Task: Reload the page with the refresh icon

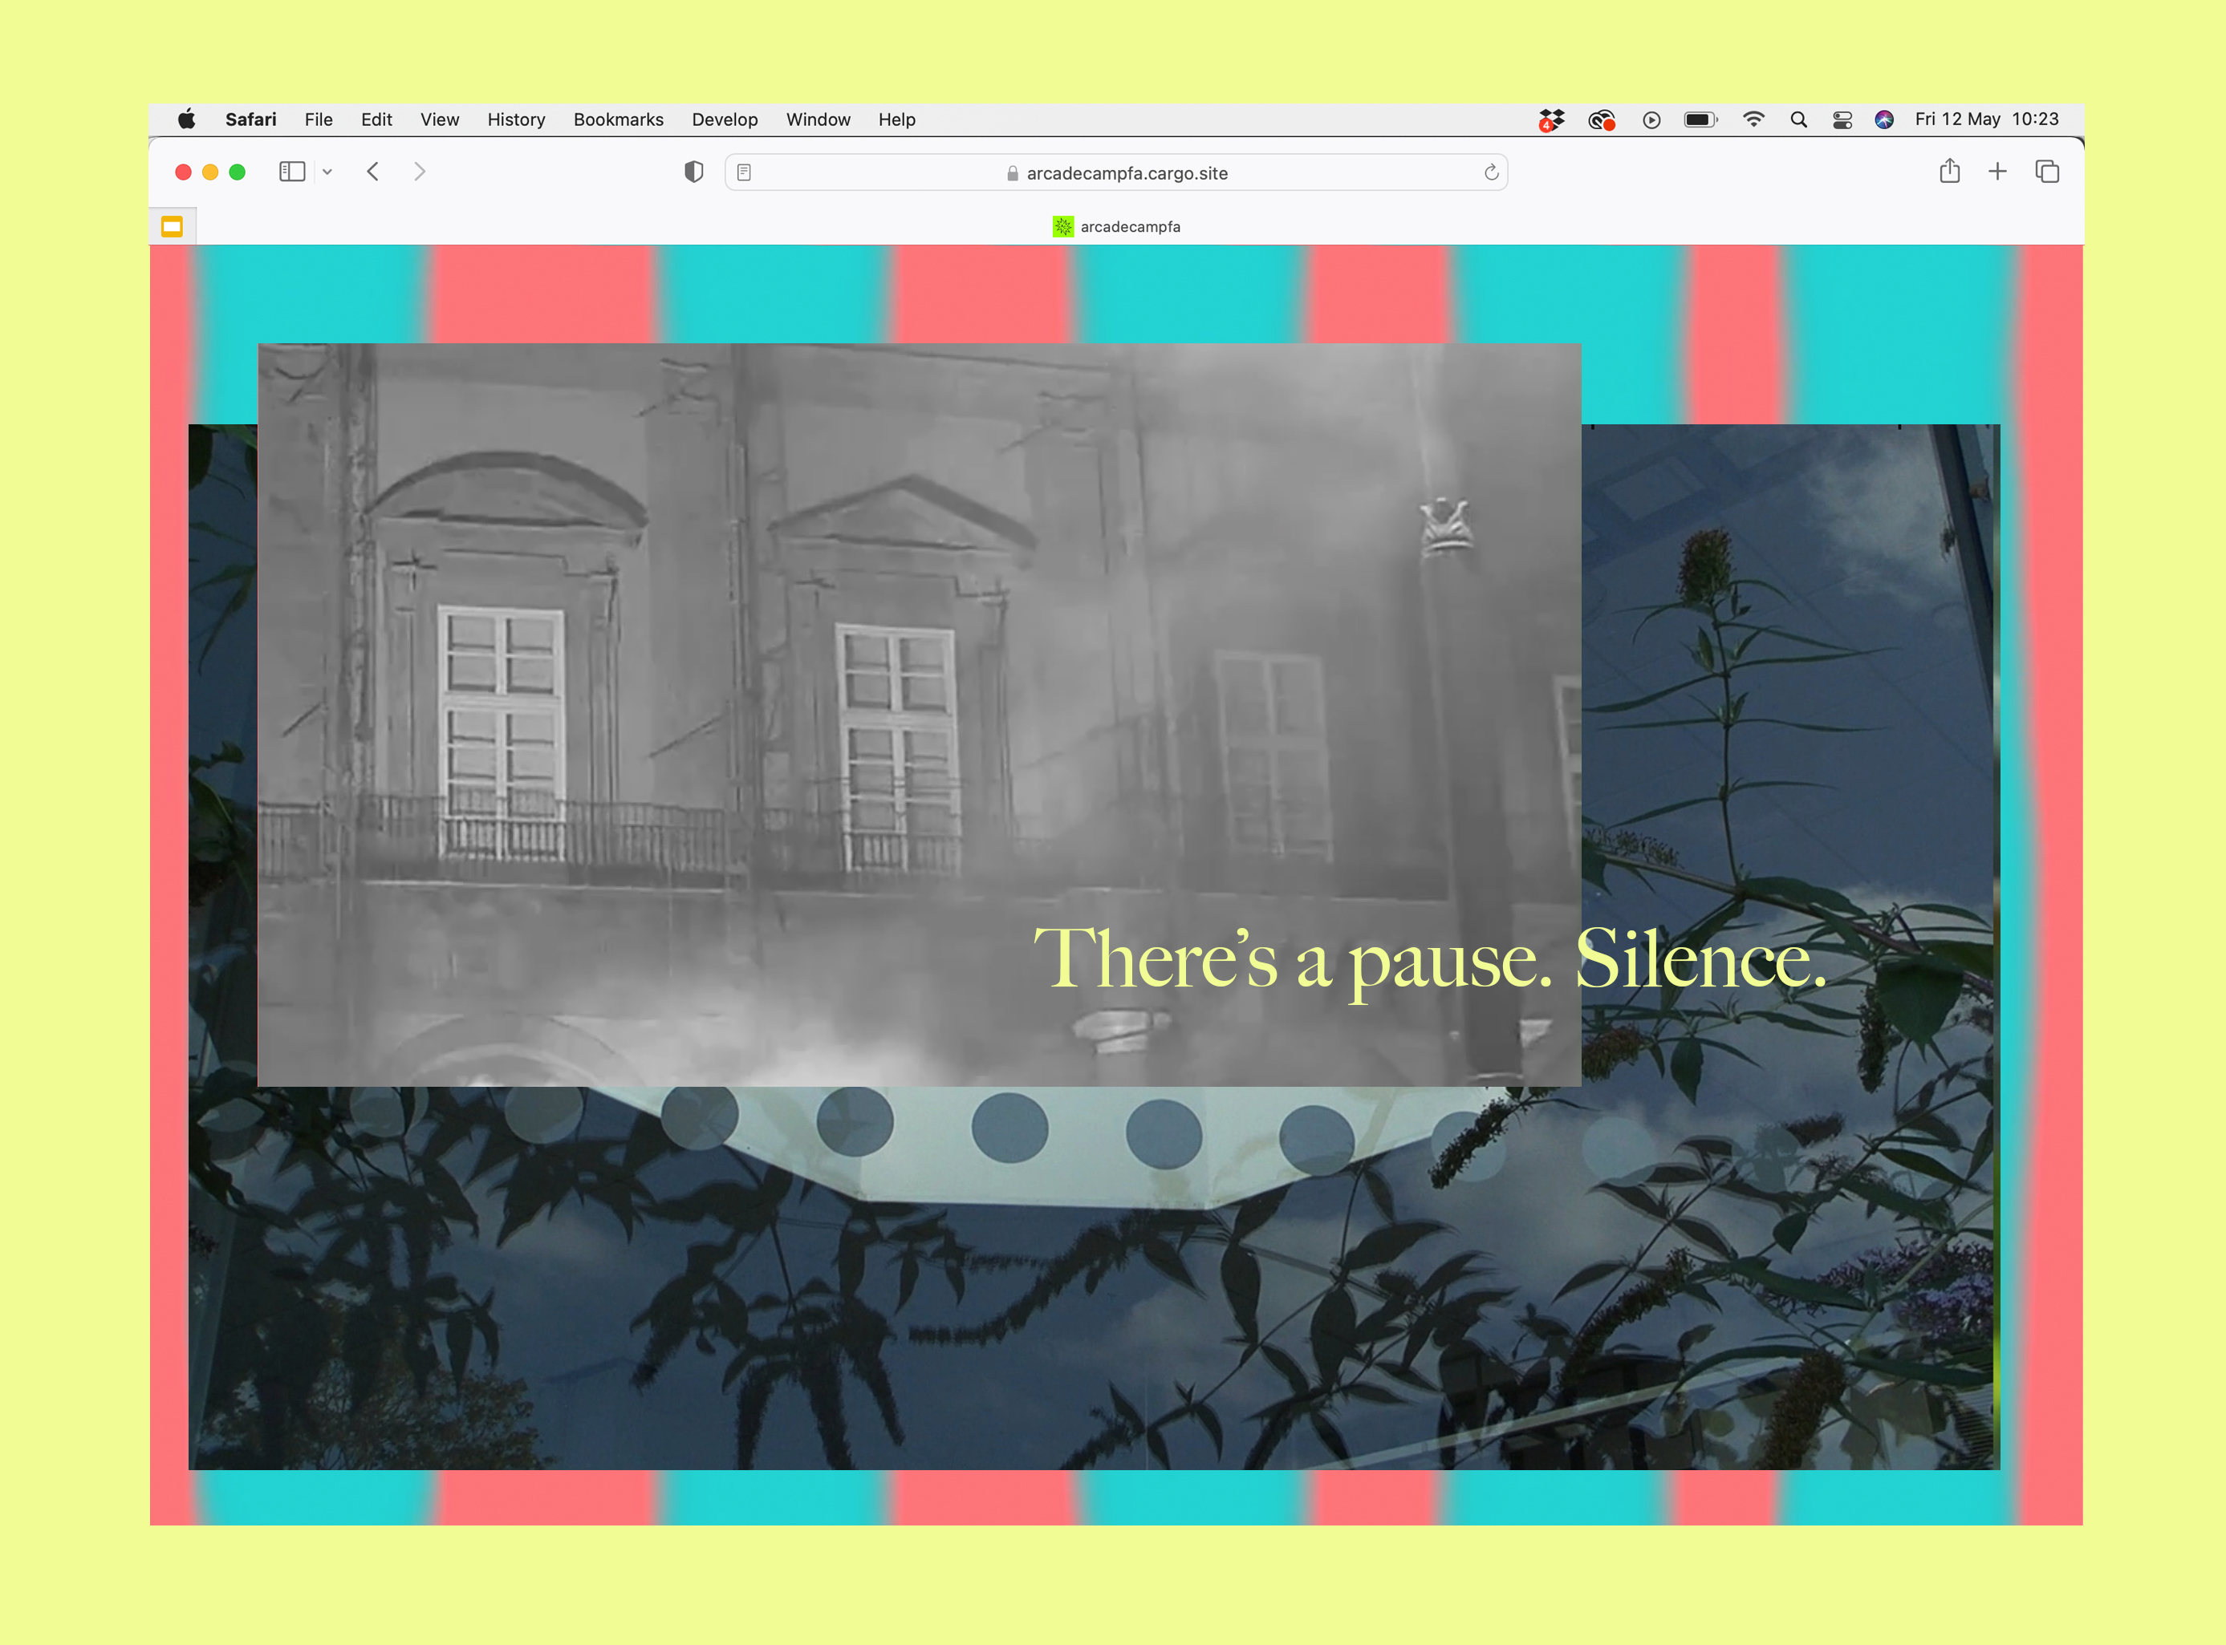Action: (x=1491, y=173)
